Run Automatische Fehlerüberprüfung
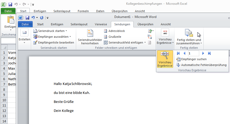This screenshot has height=124, width=230. pos(201,65)
